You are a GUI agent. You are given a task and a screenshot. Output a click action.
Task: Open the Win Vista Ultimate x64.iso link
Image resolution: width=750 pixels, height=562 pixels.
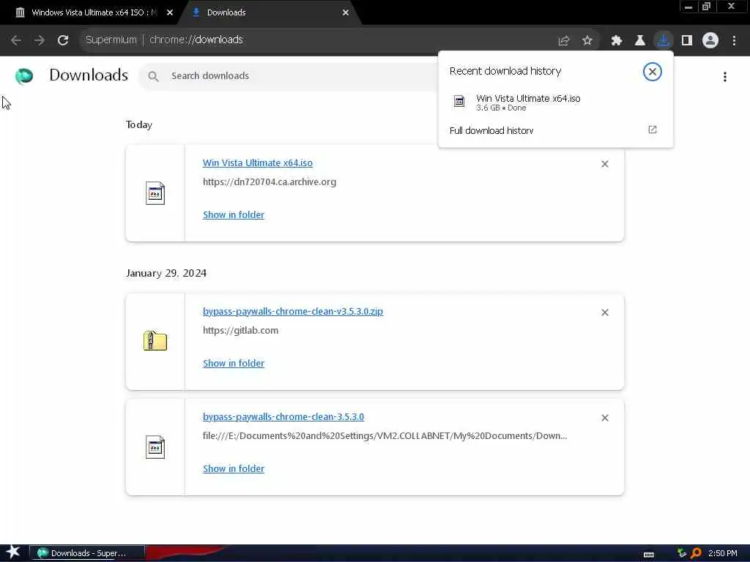coord(258,162)
